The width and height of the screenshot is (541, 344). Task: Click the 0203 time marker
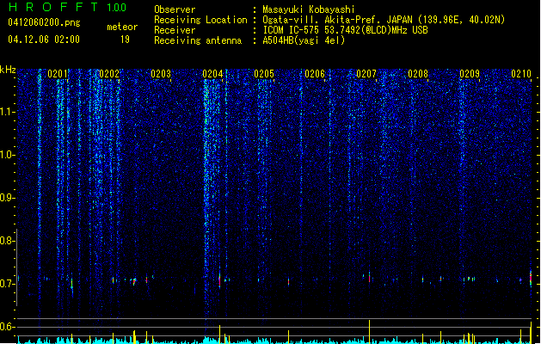161,74
